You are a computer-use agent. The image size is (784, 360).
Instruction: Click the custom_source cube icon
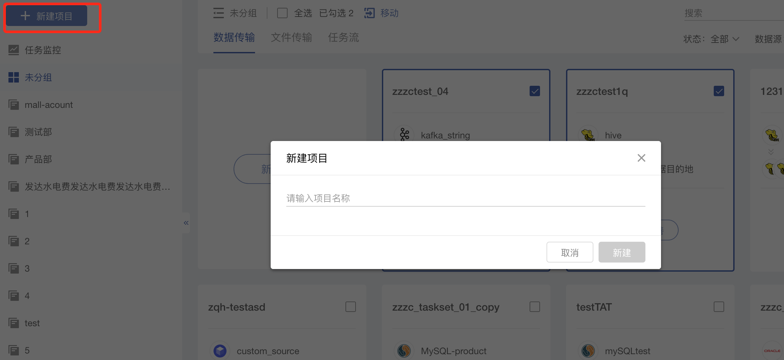pyautogui.click(x=220, y=351)
